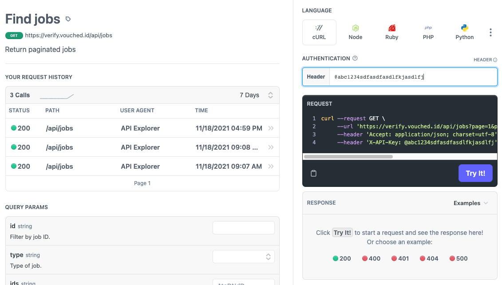This screenshot has width=502, height=285.
Task: Choose the 404 response example
Action: 429,258
